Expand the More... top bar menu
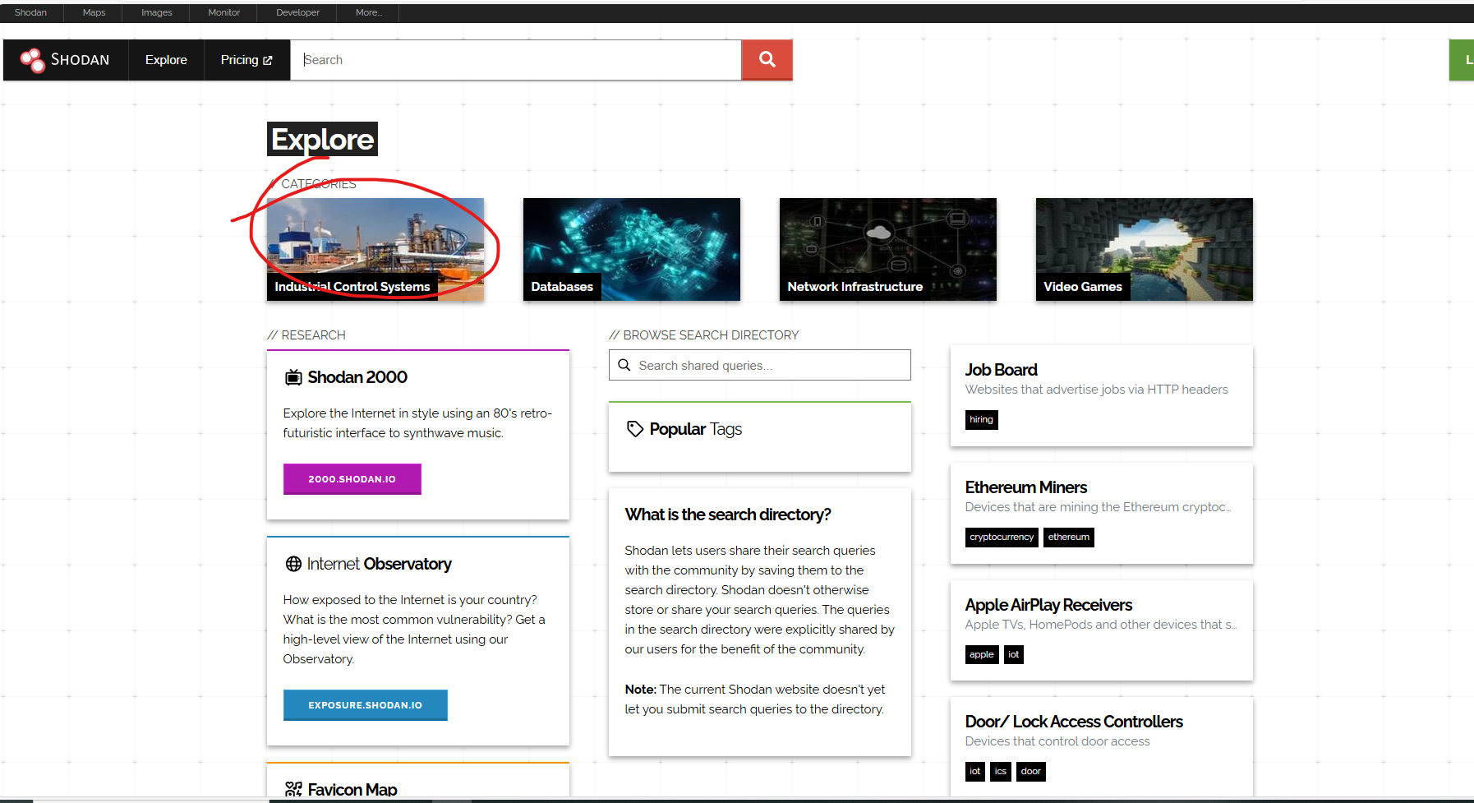Viewport: 1474px width, 803px height. [x=369, y=12]
